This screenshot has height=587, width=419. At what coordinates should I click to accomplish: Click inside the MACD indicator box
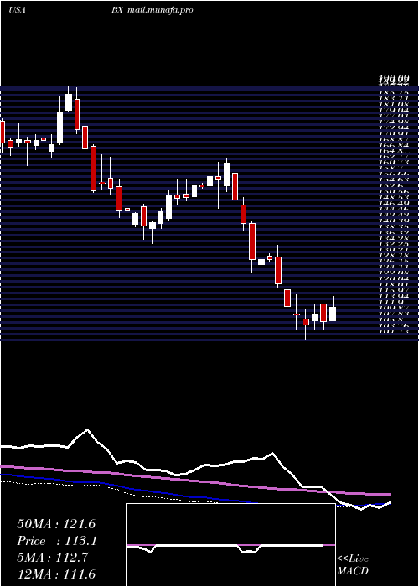(x=230, y=545)
